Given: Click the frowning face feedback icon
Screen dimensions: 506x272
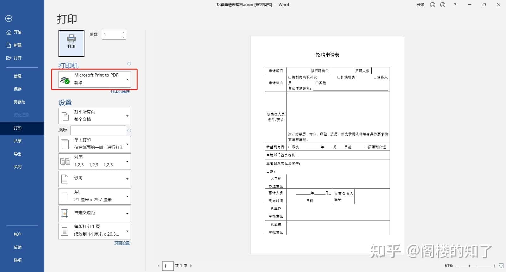Looking at the screenshot, I should [443, 5].
